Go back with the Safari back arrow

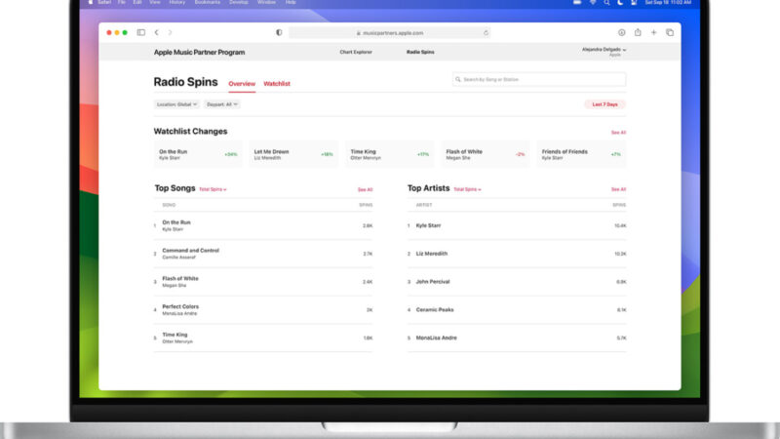[x=156, y=32]
